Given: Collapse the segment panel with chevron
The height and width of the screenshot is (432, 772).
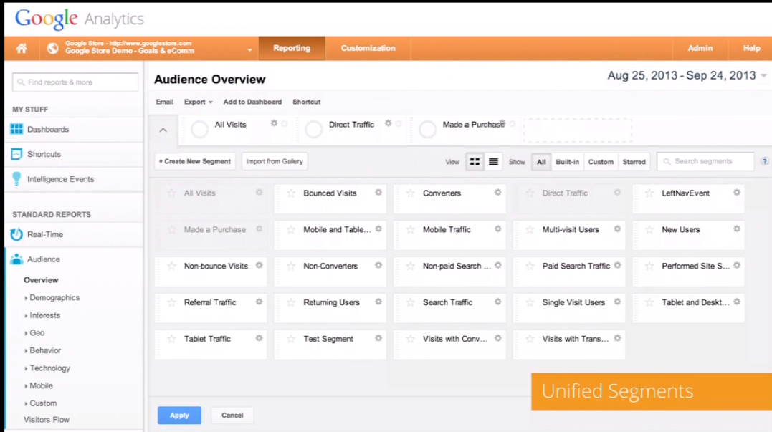Looking at the screenshot, I should (x=163, y=130).
